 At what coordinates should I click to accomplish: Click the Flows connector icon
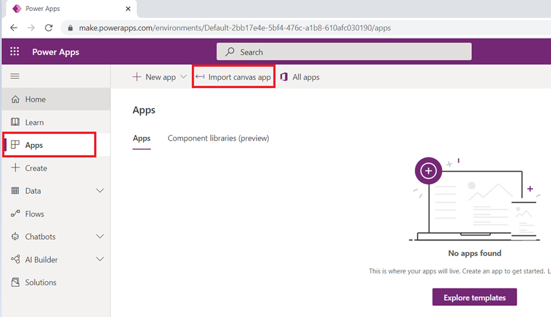pos(15,214)
